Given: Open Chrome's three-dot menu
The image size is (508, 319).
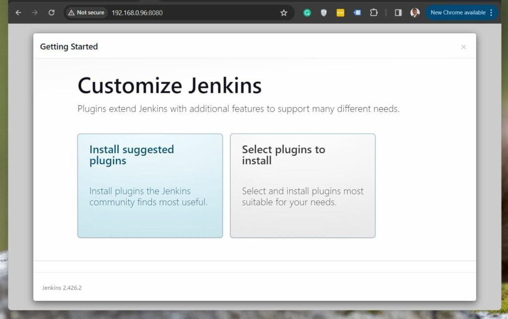Looking at the screenshot, I should [x=492, y=12].
